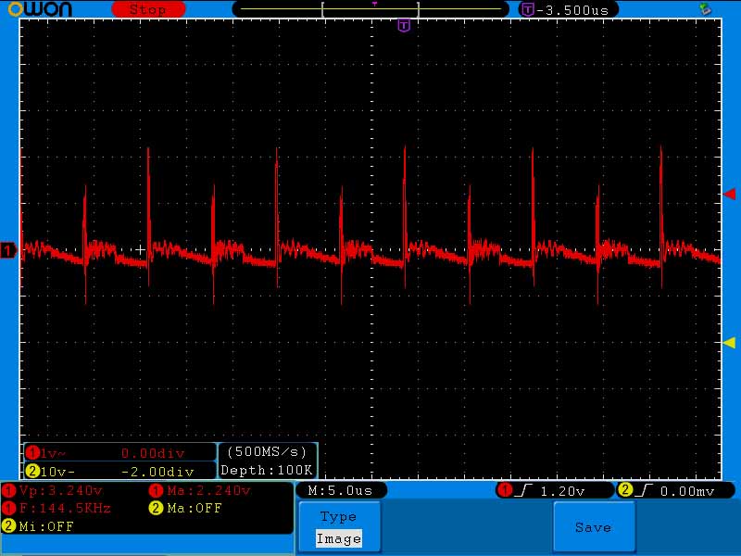Click the M:5.0us timebase readout
The height and width of the screenshot is (556, 741).
(x=341, y=490)
